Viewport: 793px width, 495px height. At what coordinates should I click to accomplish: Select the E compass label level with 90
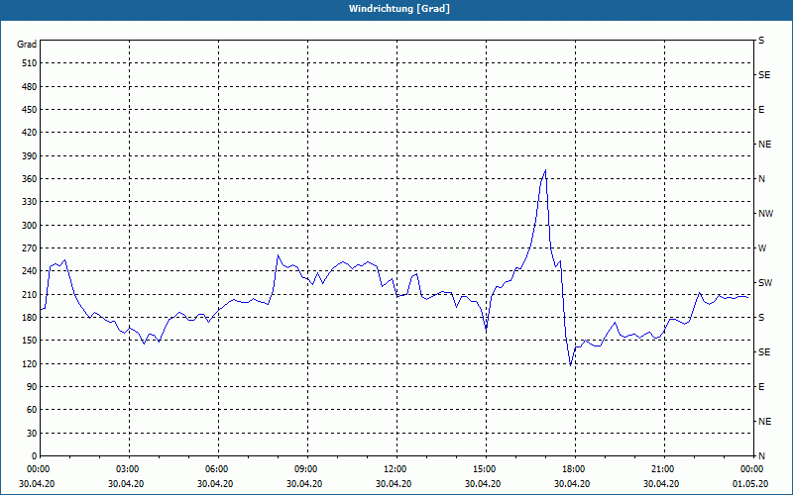pyautogui.click(x=761, y=387)
